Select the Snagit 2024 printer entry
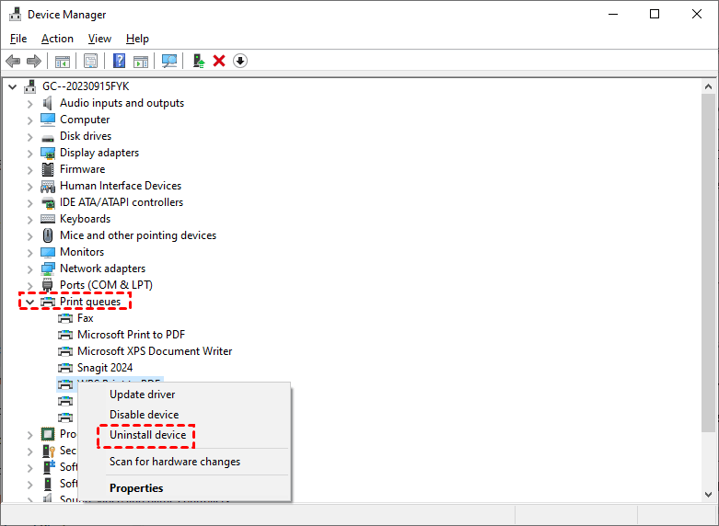Screen dimensions: 719x526 pos(104,368)
